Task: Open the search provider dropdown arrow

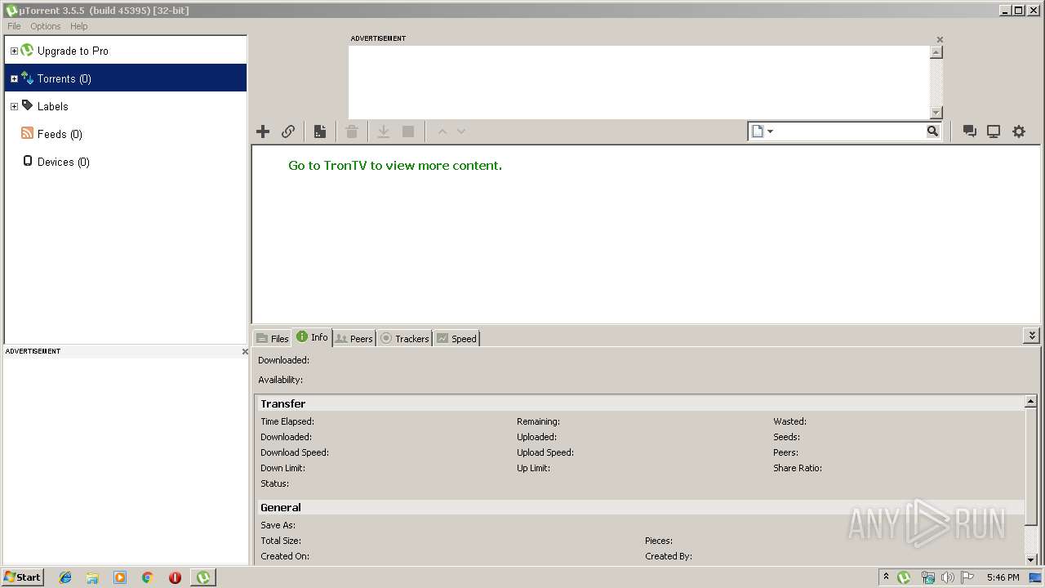Action: pyautogui.click(x=770, y=131)
